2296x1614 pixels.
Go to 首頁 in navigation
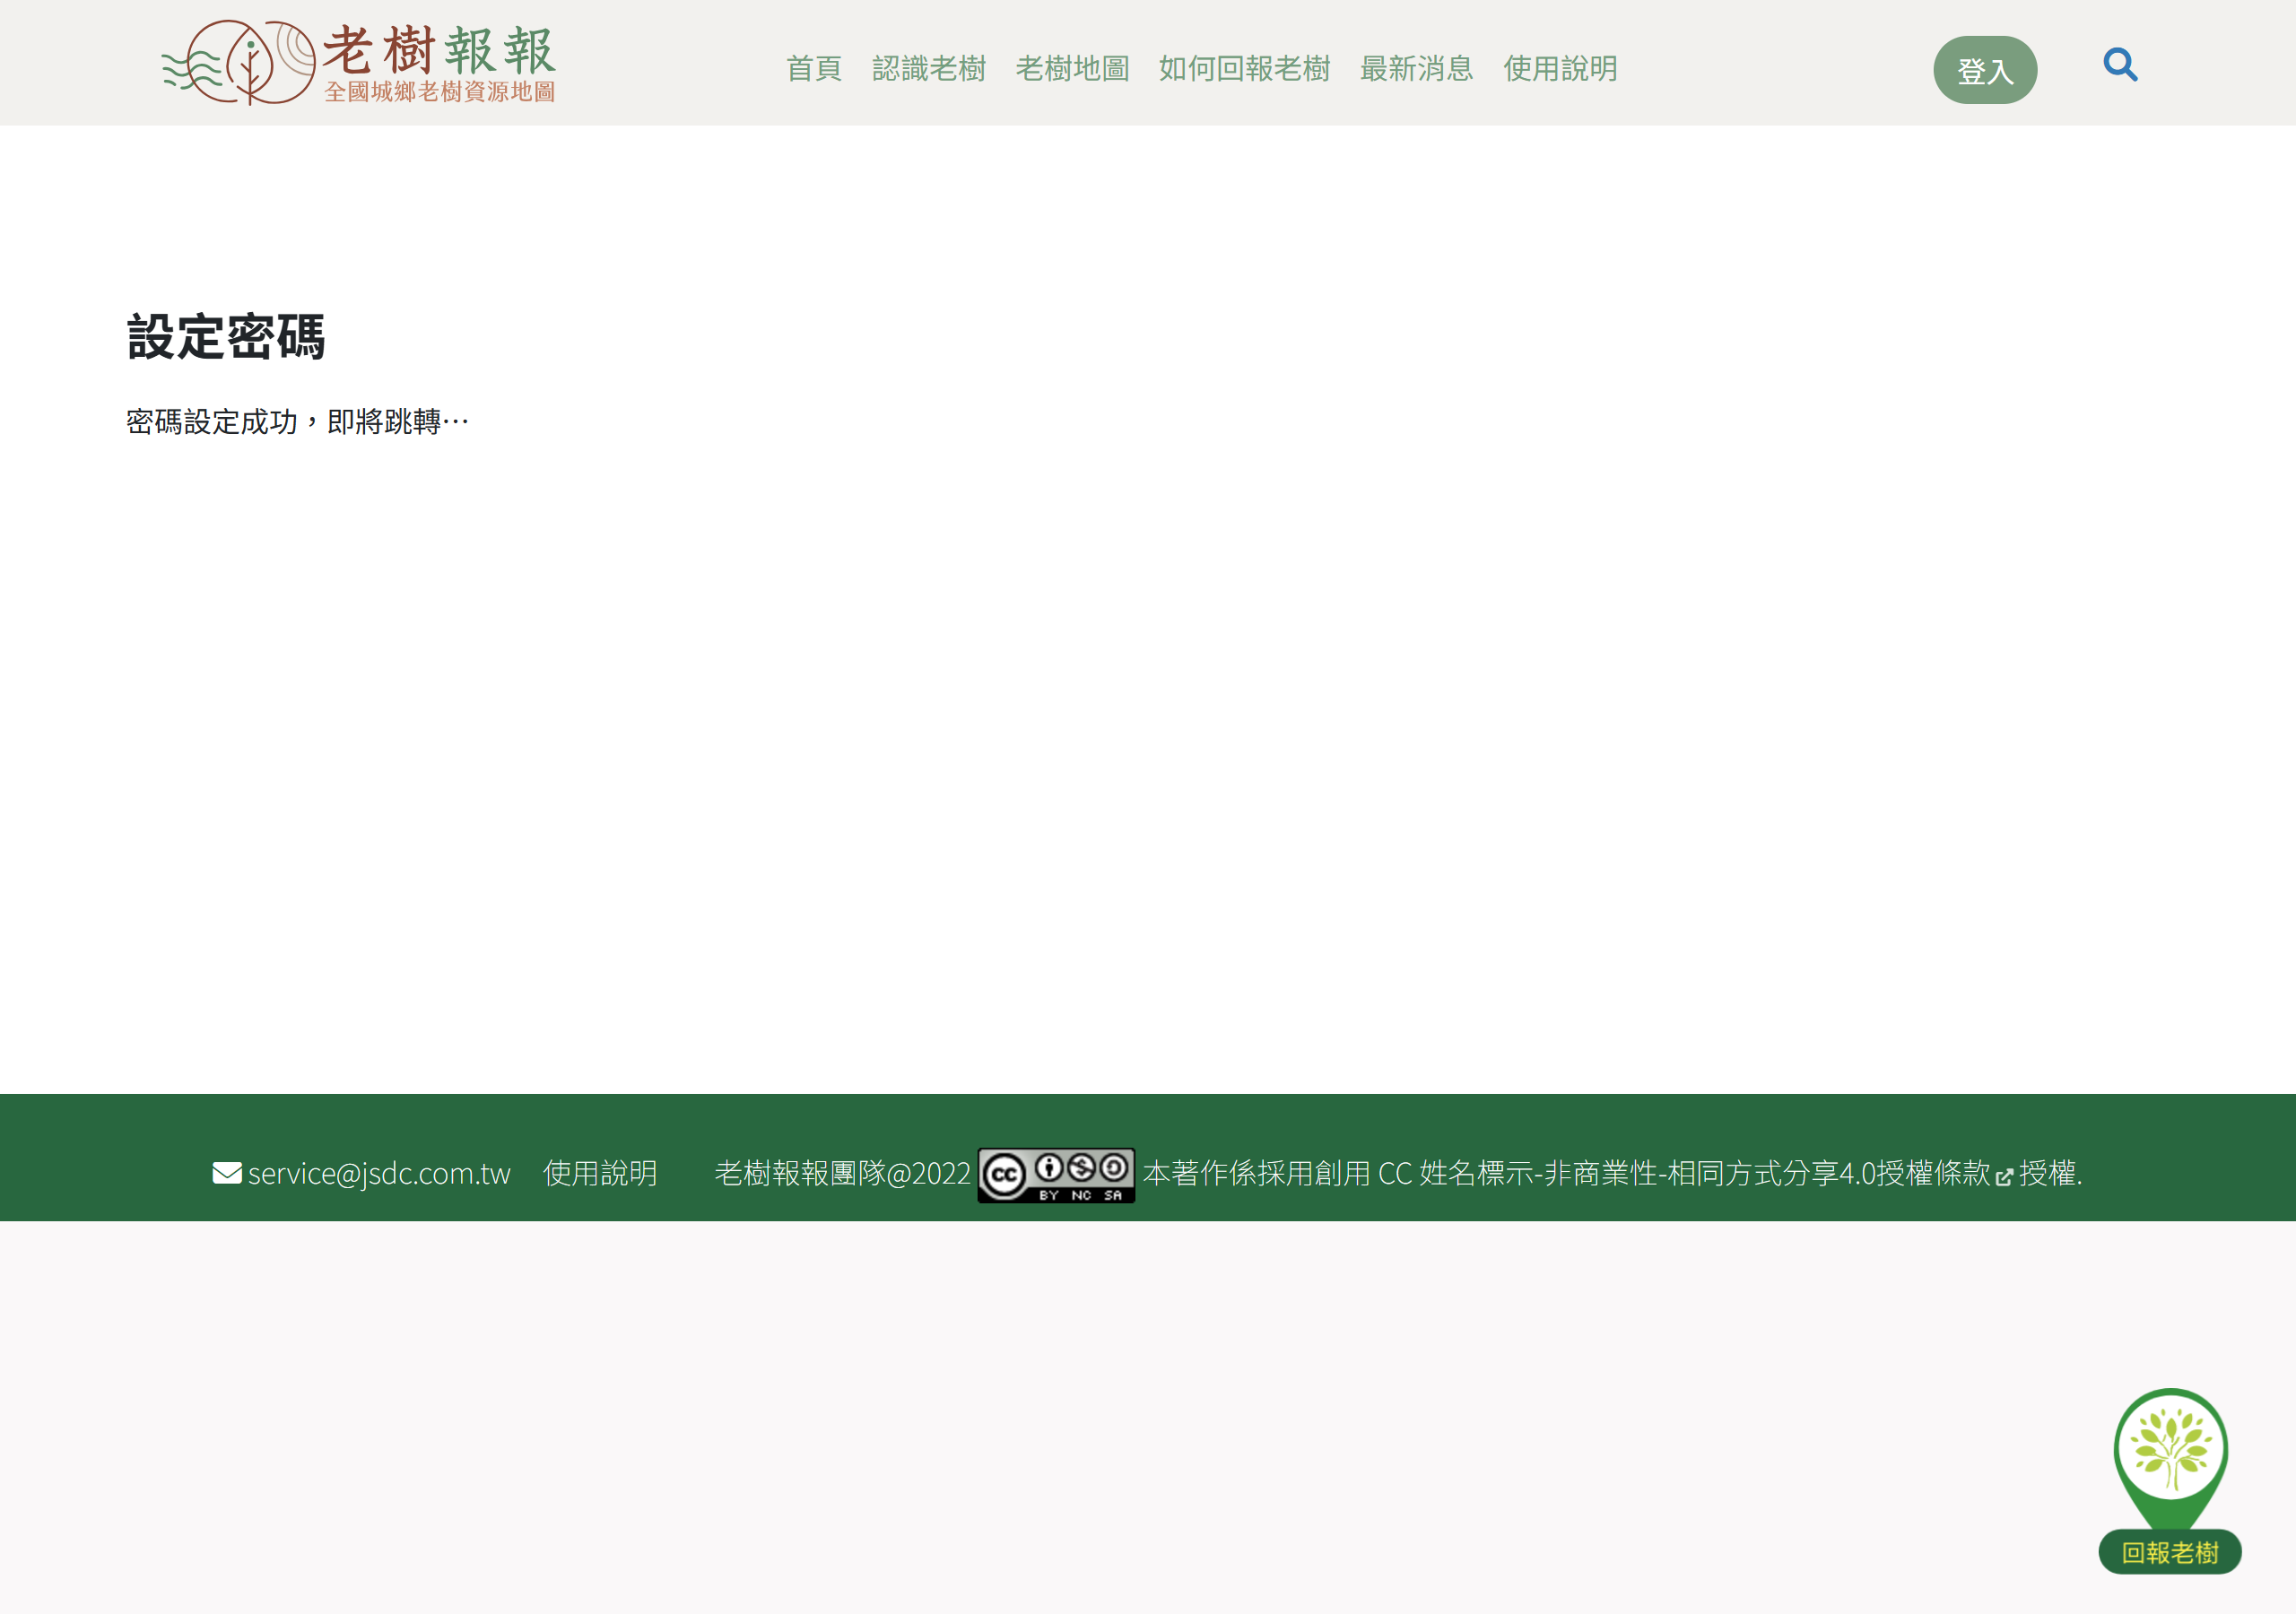click(814, 69)
